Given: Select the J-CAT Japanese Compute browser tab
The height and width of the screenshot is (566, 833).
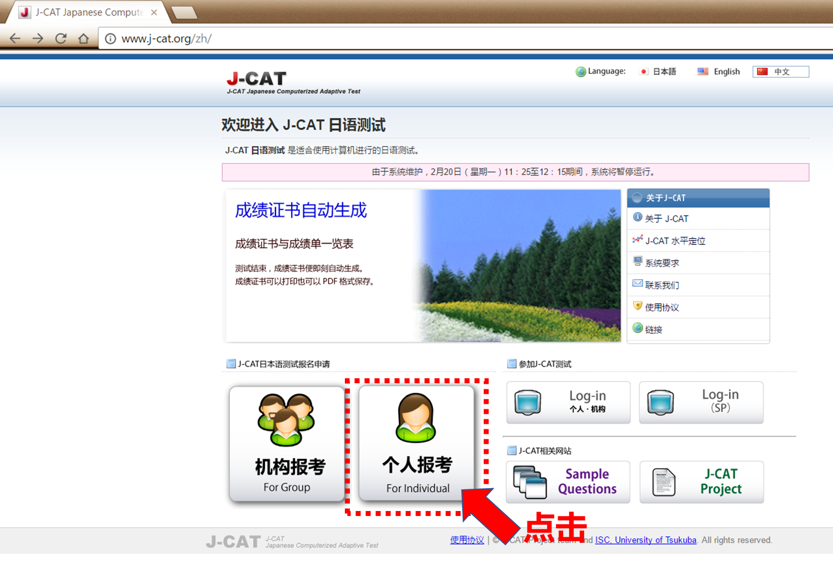Looking at the screenshot, I should pyautogui.click(x=89, y=12).
